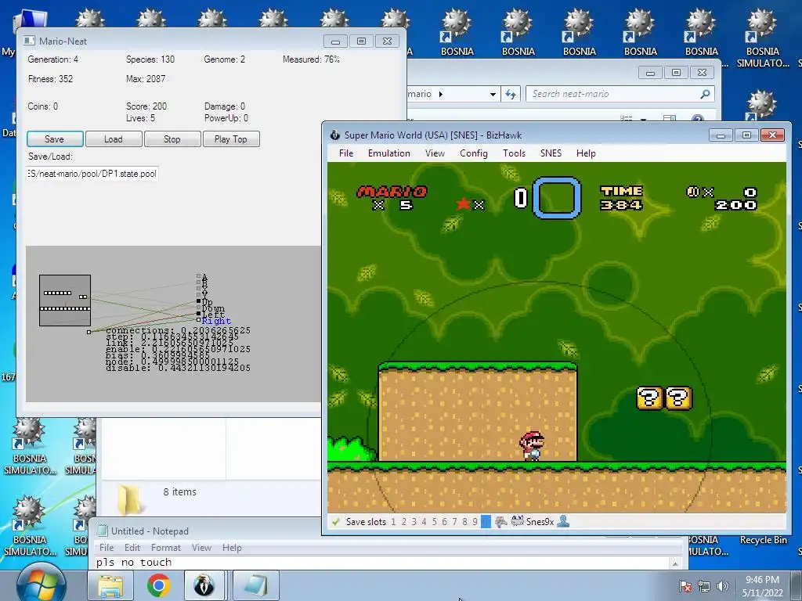Click the BizHawk title bar app icon
The width and height of the screenshot is (802, 601).
click(x=334, y=135)
